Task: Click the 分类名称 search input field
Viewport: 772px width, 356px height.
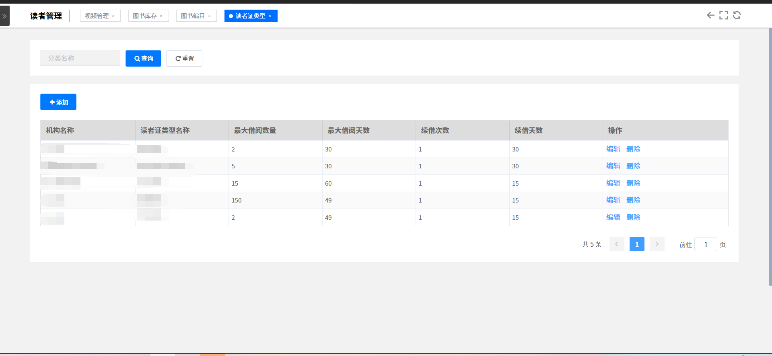Action: coord(80,58)
